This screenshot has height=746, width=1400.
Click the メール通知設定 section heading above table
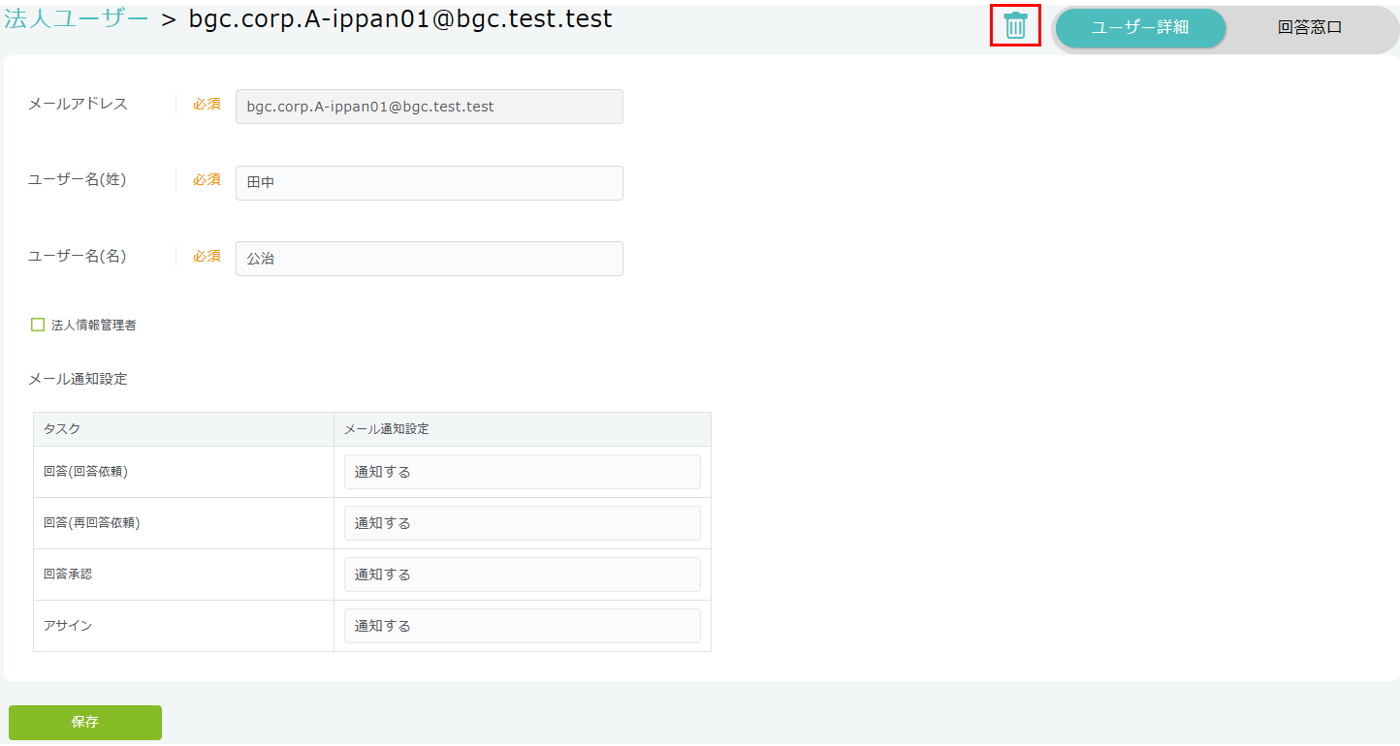point(78,379)
